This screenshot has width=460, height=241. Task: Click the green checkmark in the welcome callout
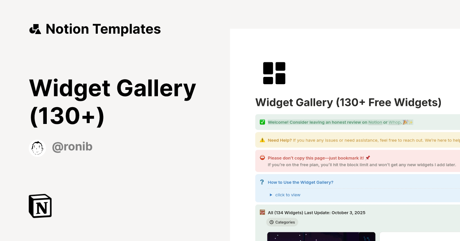pyautogui.click(x=262, y=122)
